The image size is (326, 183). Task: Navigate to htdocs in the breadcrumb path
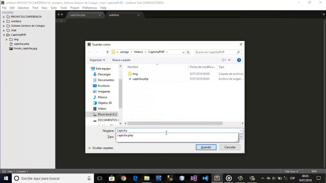139,52
